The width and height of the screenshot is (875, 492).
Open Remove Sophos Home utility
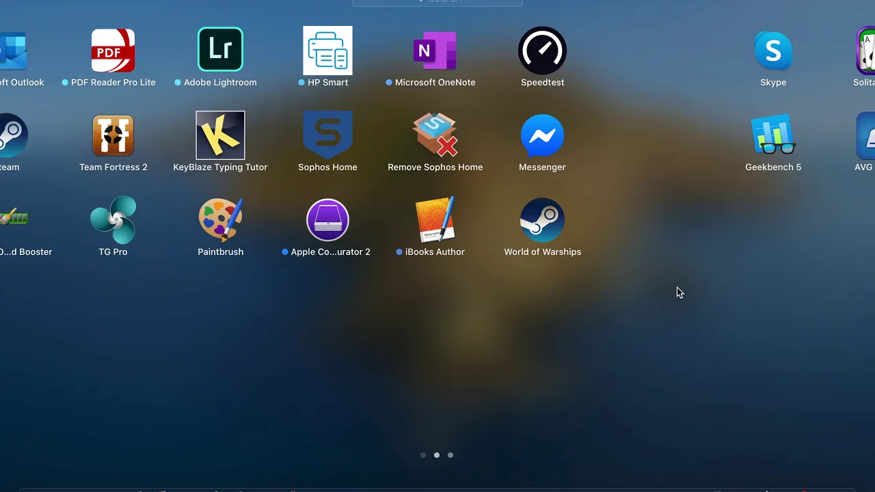tap(435, 135)
